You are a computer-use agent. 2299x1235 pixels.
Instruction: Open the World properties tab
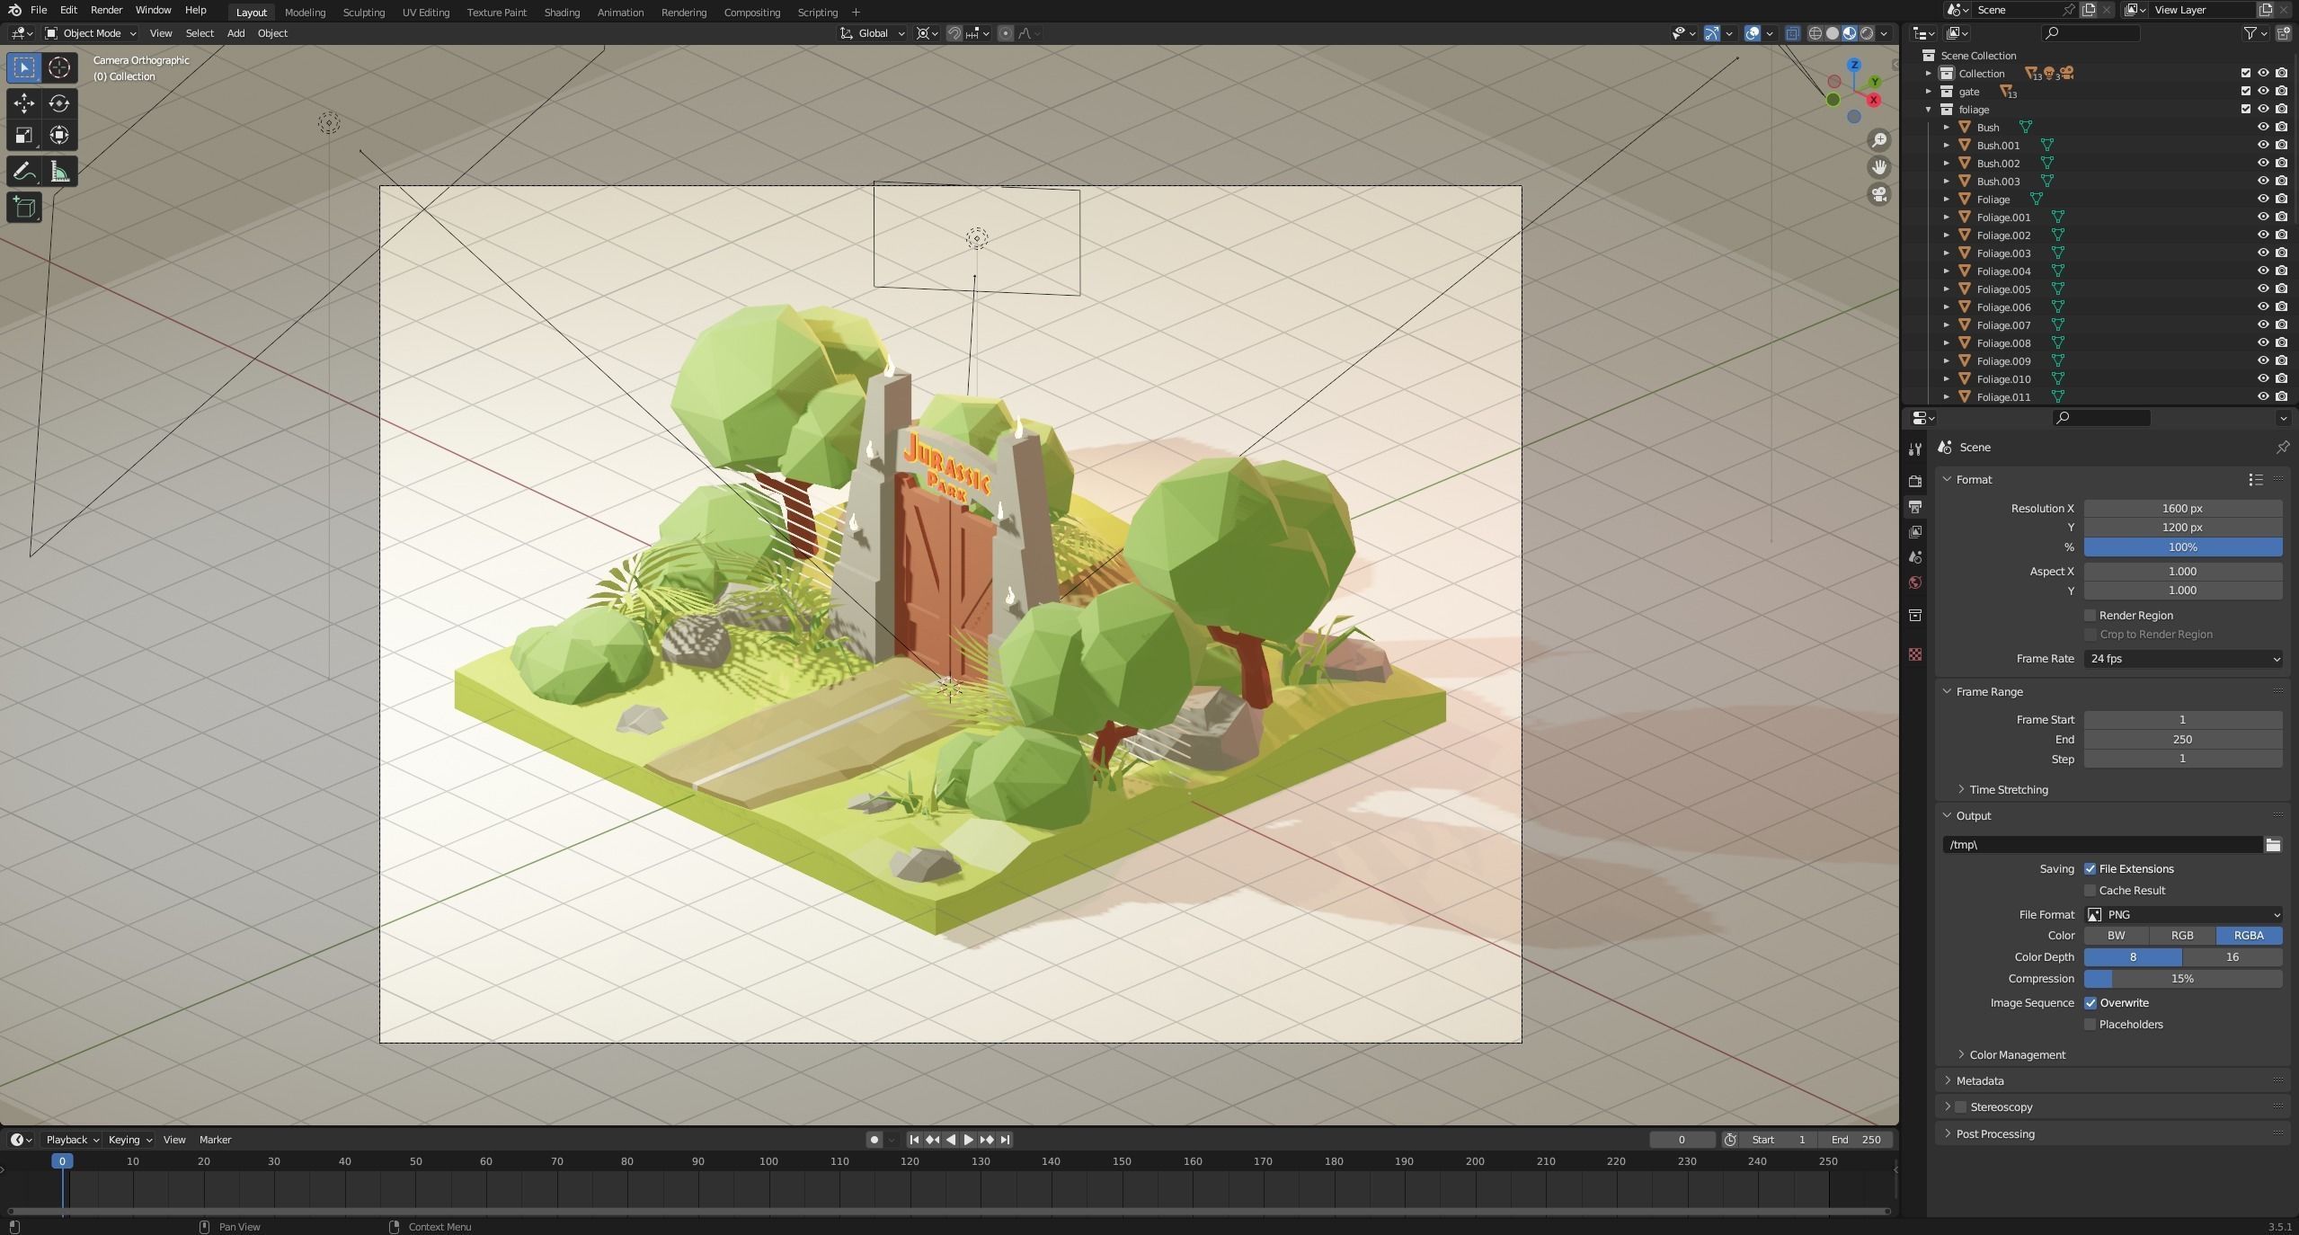point(1915,582)
